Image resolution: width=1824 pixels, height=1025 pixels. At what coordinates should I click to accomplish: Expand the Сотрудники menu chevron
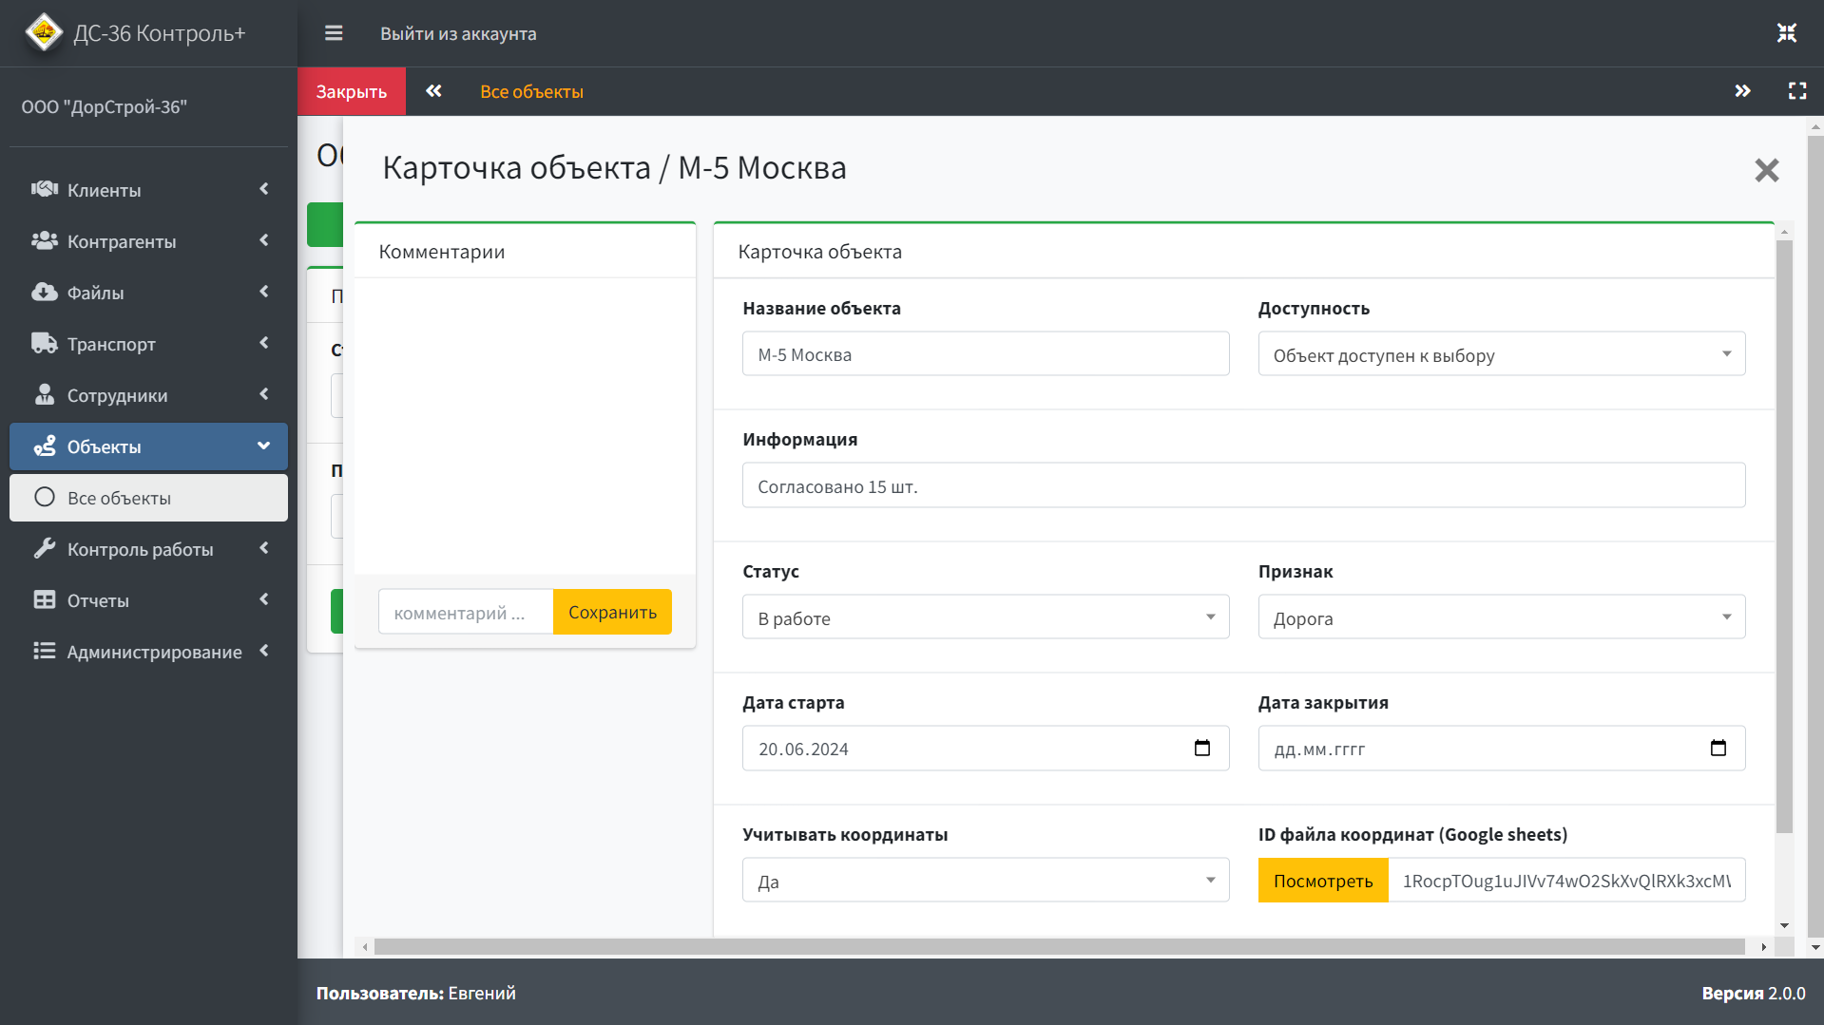coord(264,394)
